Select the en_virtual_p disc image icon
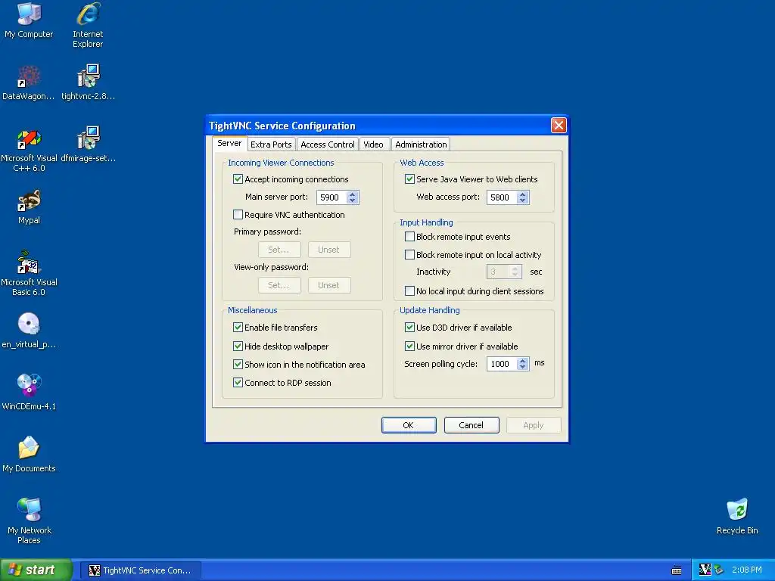The image size is (775, 581). pos(29,331)
